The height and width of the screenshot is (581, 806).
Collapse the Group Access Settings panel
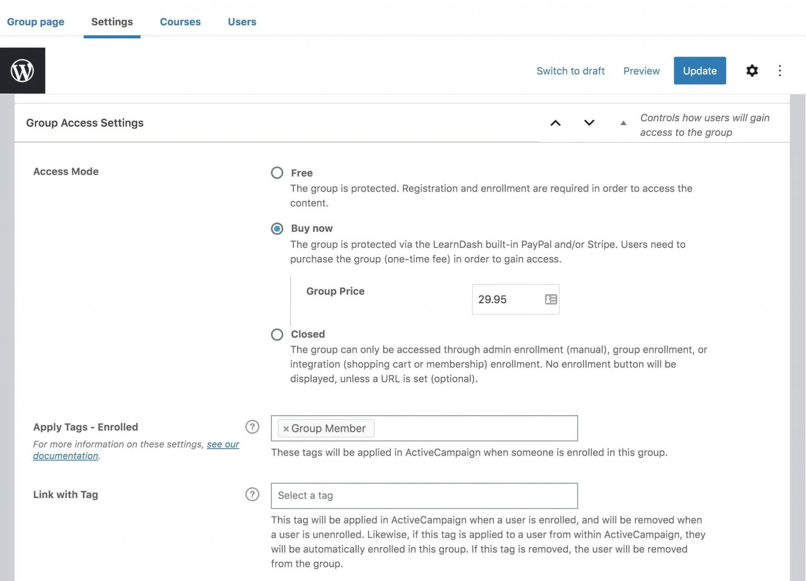pos(623,123)
